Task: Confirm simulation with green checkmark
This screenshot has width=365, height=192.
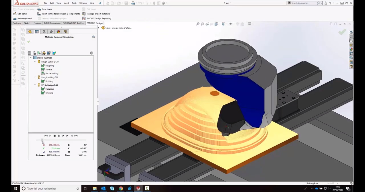Action: click(x=29, y=42)
